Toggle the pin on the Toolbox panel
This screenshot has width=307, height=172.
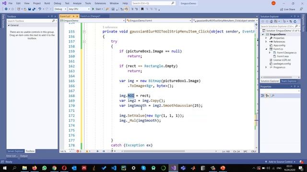coord(52,16)
